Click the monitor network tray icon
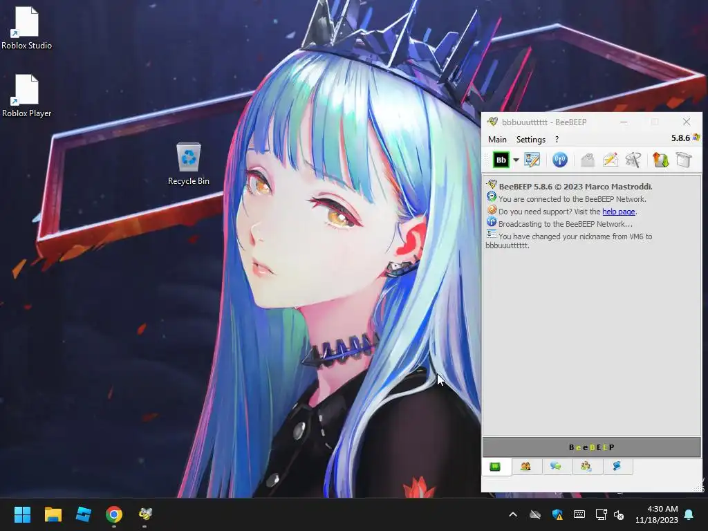The image size is (708, 531). [x=601, y=514]
